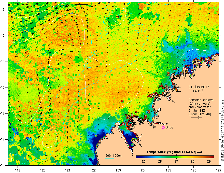Image resolution: width=224 pixels, height=173 pixels.
Task: Click colorbar value '26'
Action: [160, 162]
